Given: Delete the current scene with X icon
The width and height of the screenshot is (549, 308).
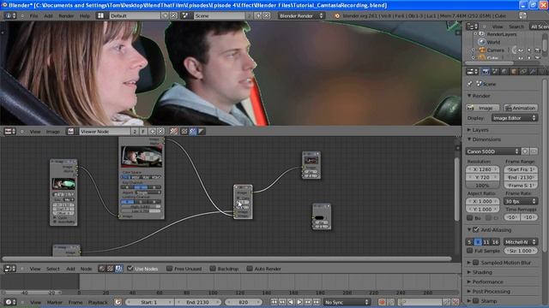Looking at the screenshot, I should click(x=267, y=15).
